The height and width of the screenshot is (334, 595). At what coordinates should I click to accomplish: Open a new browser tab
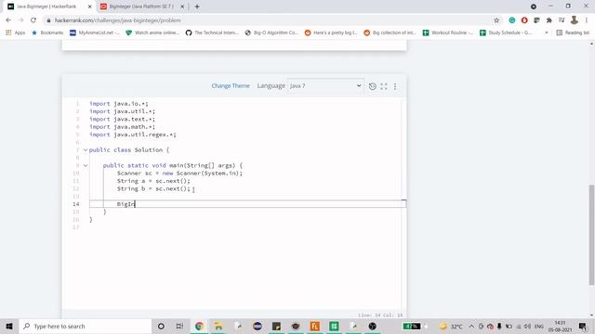[x=197, y=6]
